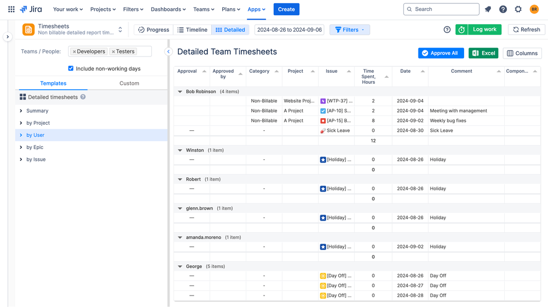Click the Create button
This screenshot has height=307, width=548.
click(x=286, y=9)
